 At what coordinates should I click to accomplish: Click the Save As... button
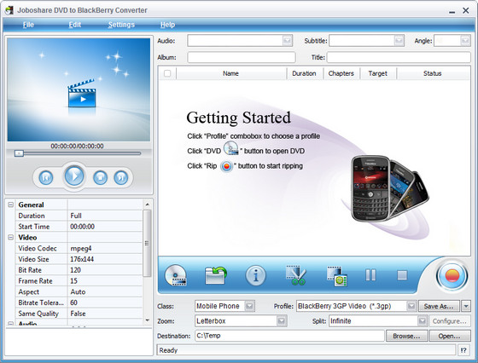pyautogui.click(x=439, y=306)
